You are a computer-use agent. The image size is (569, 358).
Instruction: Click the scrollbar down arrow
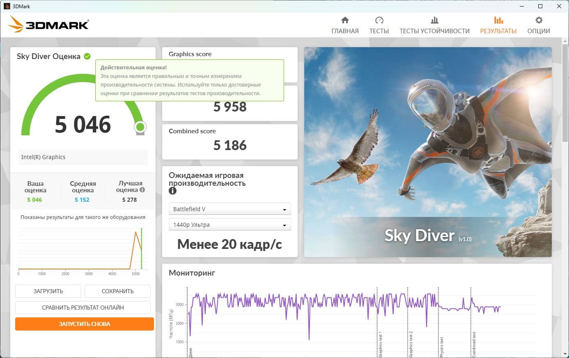(x=565, y=354)
